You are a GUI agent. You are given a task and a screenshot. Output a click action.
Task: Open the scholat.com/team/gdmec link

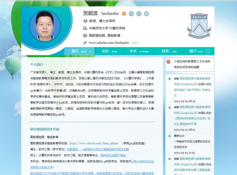click(94, 143)
